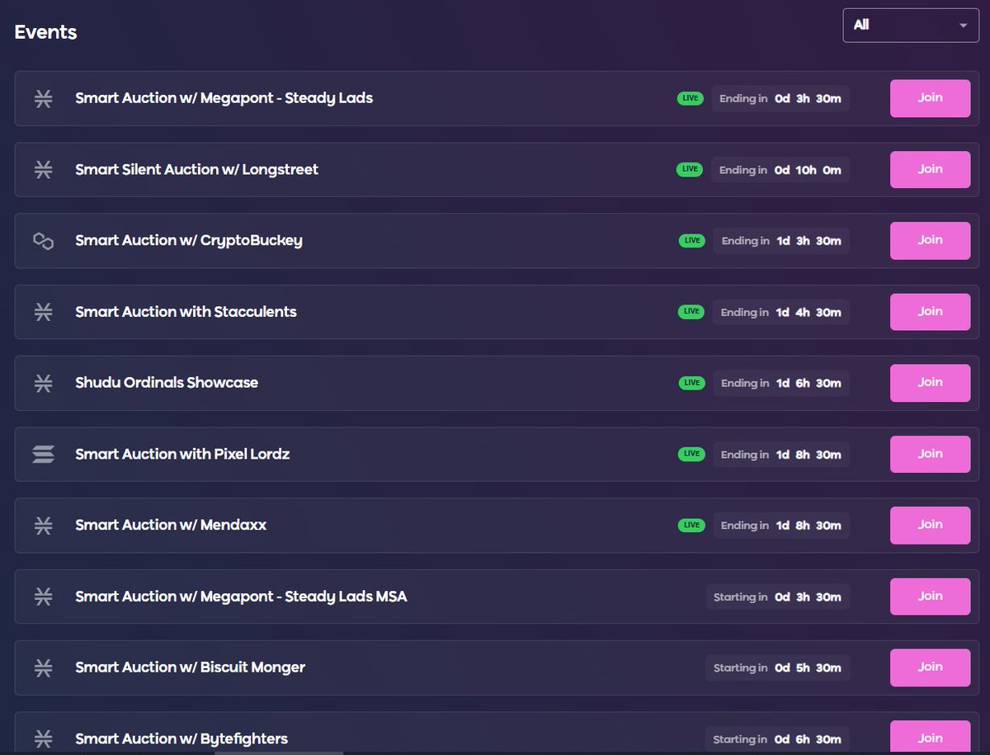Click the Stacks icon on Shudu Ordinals Showcase
Screen dimensions: 990x755
point(42,383)
